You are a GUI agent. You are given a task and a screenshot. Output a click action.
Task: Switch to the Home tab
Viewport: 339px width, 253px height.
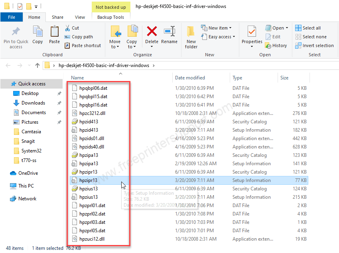pos(34,17)
